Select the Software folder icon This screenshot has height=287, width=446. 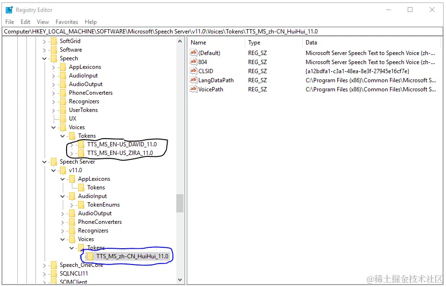pos(54,50)
